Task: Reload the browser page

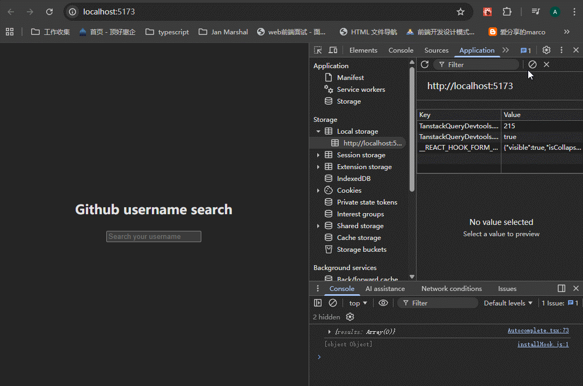Action: tap(49, 12)
